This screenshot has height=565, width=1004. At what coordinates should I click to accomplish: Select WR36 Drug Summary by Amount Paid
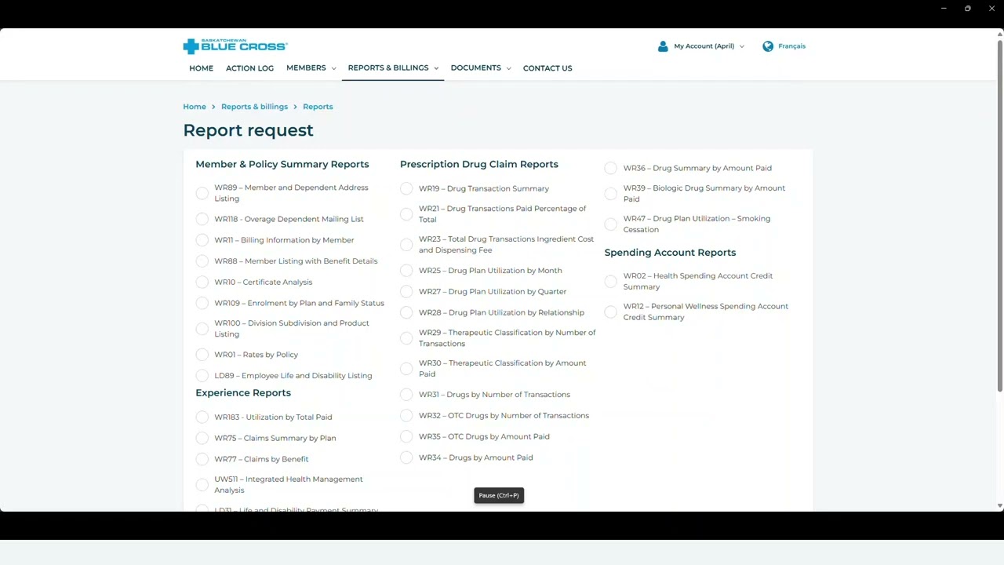[x=611, y=168]
